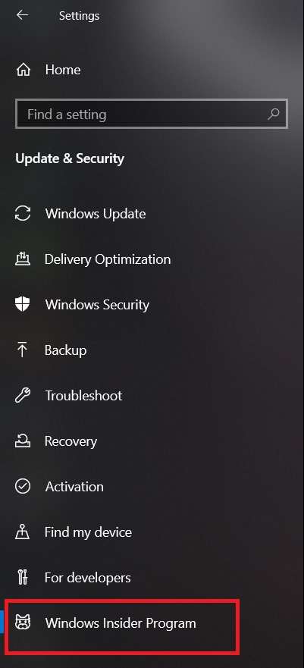Screen dimensions: 304x668
Task: Click the For developers tools icon
Action: [x=23, y=578]
